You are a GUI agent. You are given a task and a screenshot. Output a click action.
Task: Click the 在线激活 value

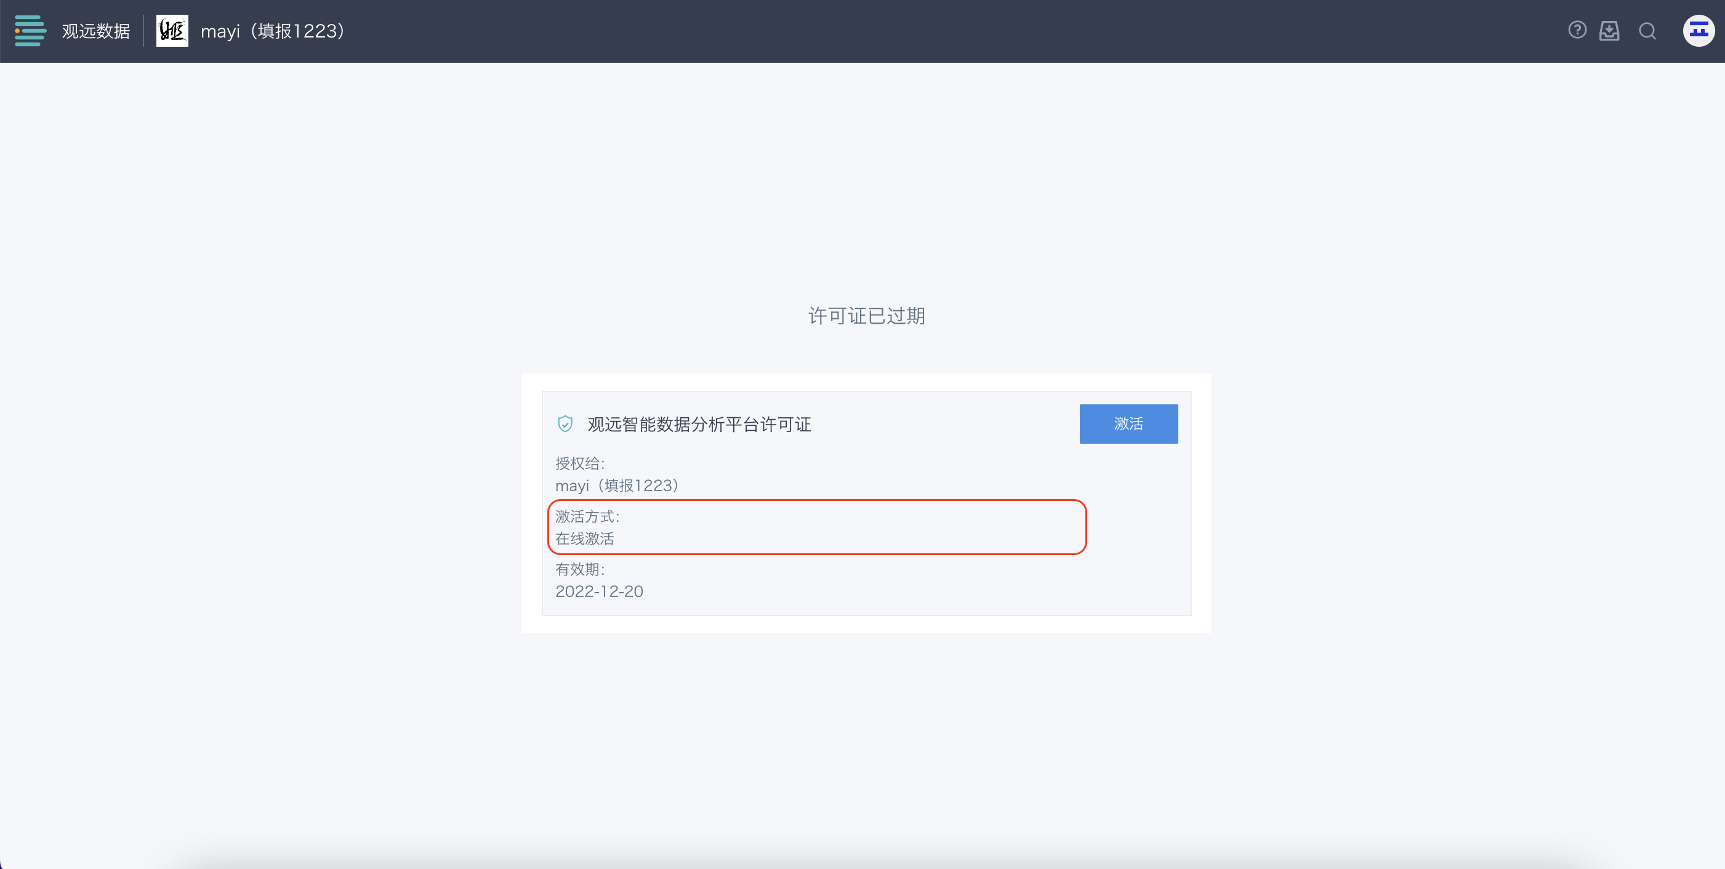click(585, 539)
